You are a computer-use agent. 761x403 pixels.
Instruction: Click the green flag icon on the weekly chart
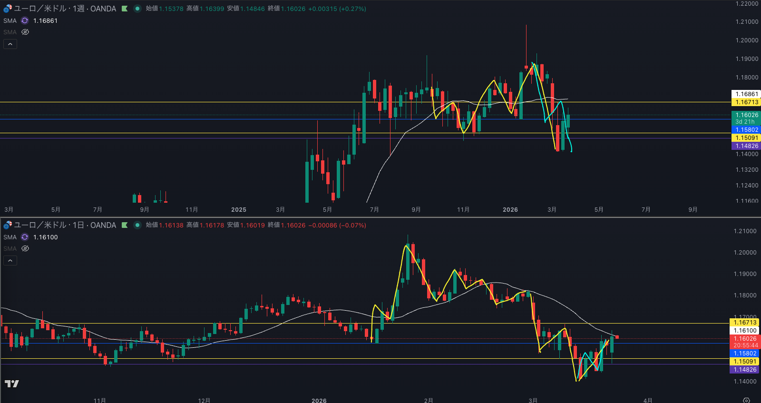(125, 9)
